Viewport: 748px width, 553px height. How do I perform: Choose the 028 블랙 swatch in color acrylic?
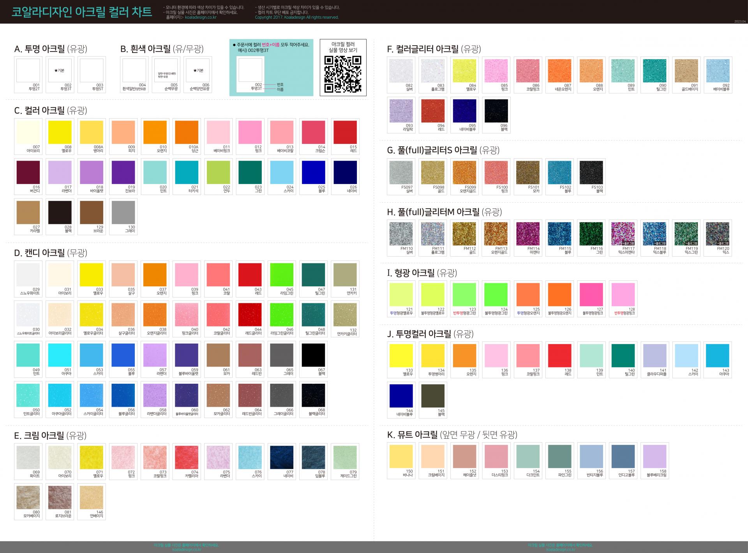tap(60, 213)
